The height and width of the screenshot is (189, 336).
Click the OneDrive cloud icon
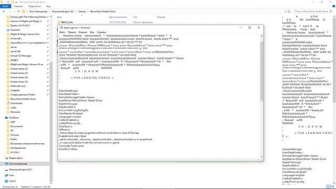pos(6,118)
